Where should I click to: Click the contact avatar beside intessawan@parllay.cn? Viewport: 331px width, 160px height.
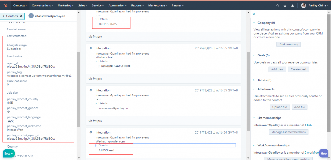click(31, 16)
